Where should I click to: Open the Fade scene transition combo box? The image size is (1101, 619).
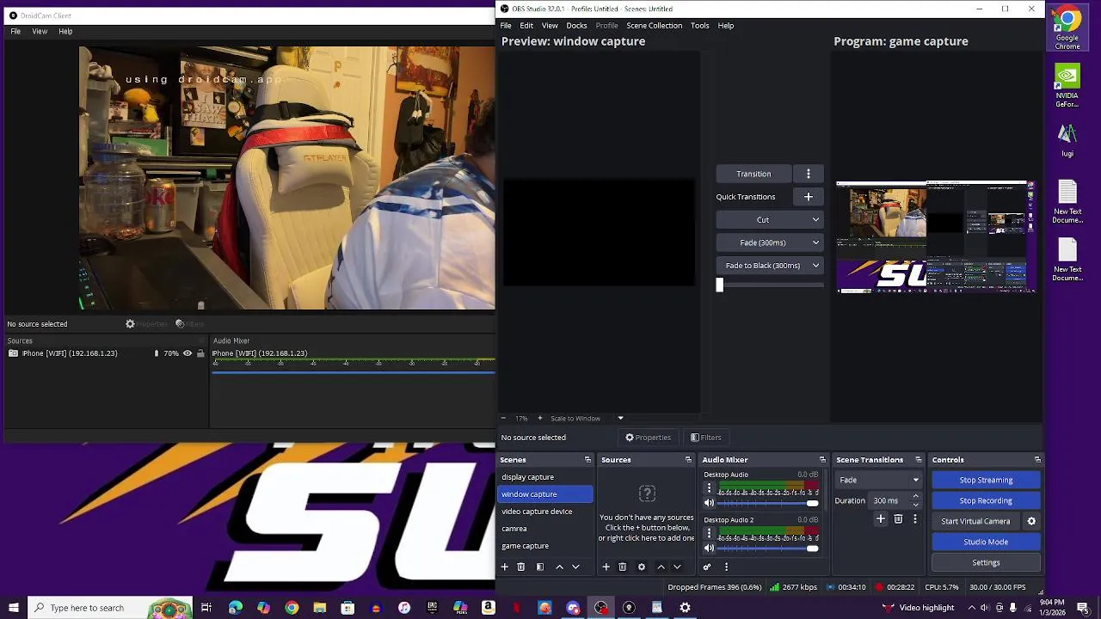[879, 480]
